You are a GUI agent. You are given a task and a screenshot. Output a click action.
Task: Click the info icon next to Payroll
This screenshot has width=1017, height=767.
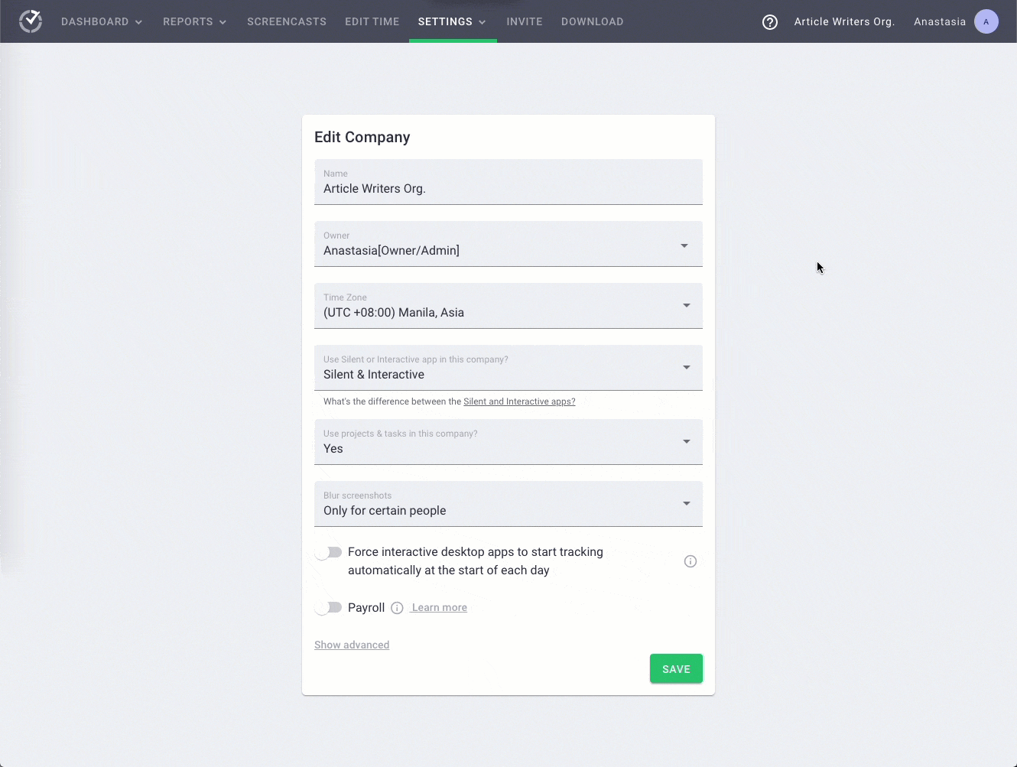click(396, 607)
